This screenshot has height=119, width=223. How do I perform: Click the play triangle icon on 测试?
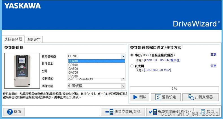(x=135, y=97)
